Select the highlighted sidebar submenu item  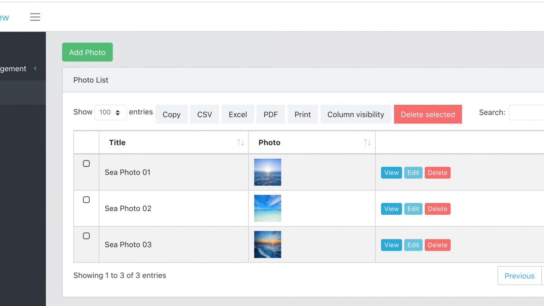23,92
